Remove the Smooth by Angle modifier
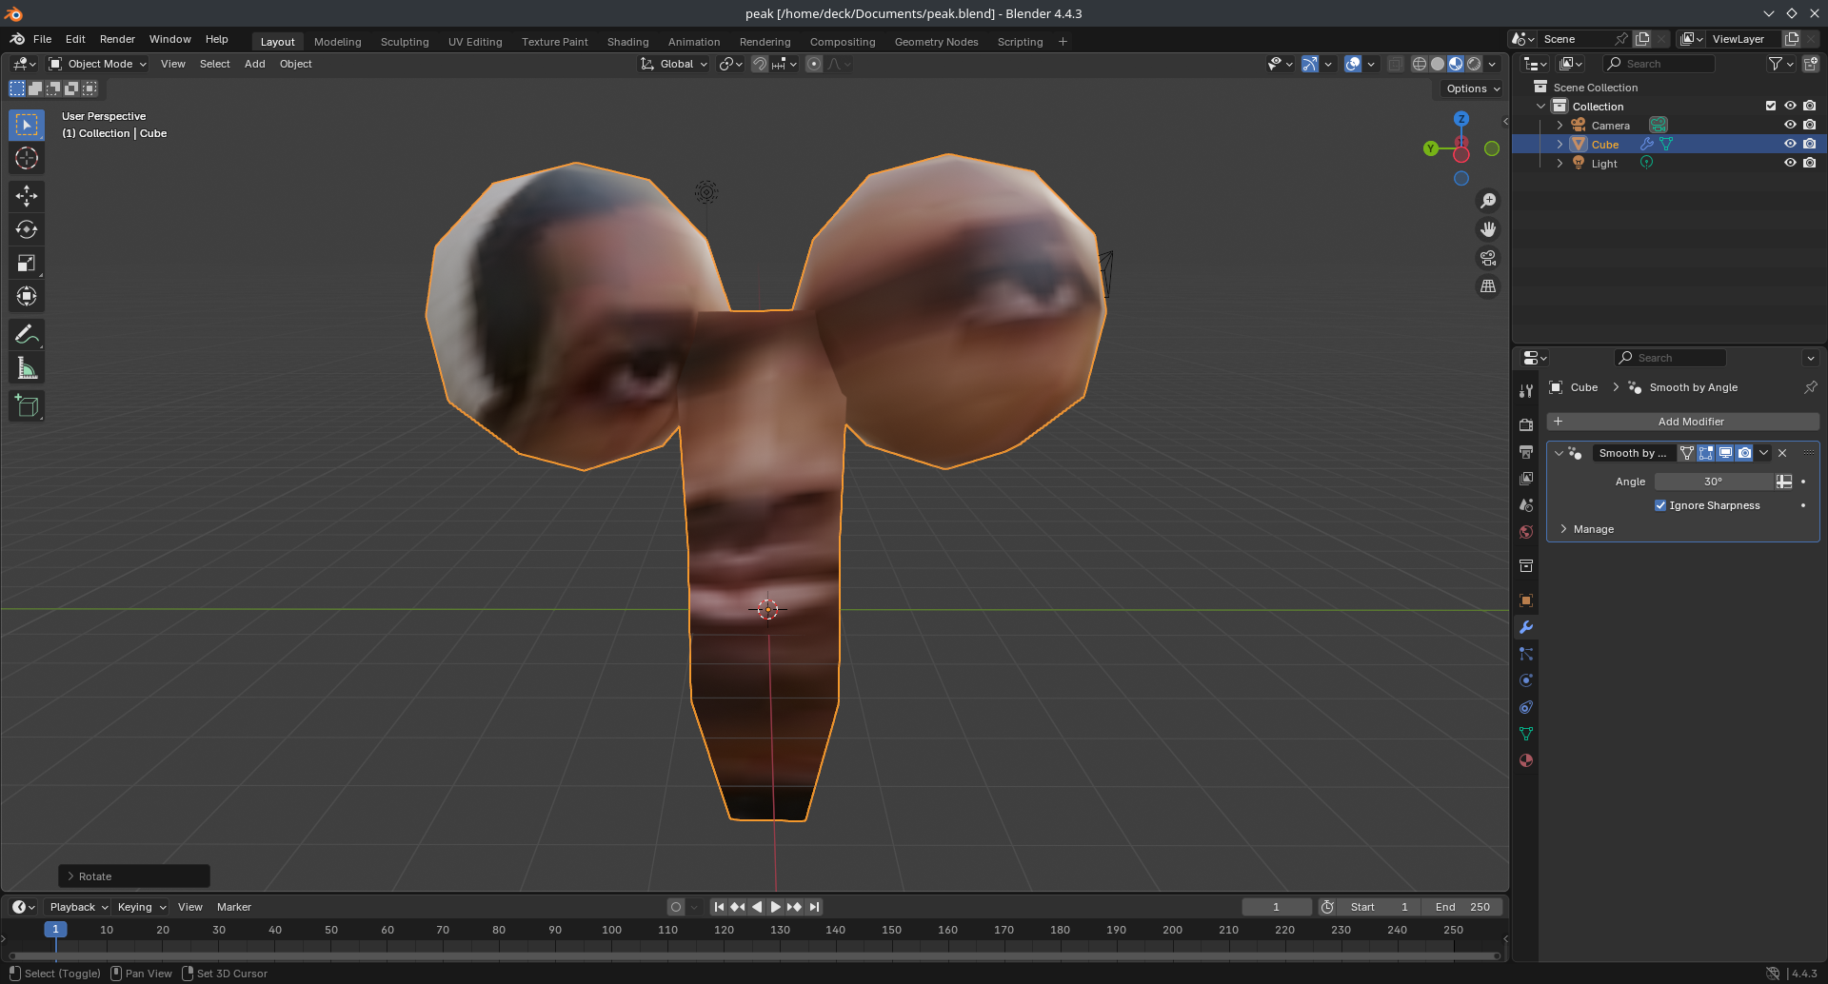This screenshot has height=984, width=1828. click(x=1782, y=453)
